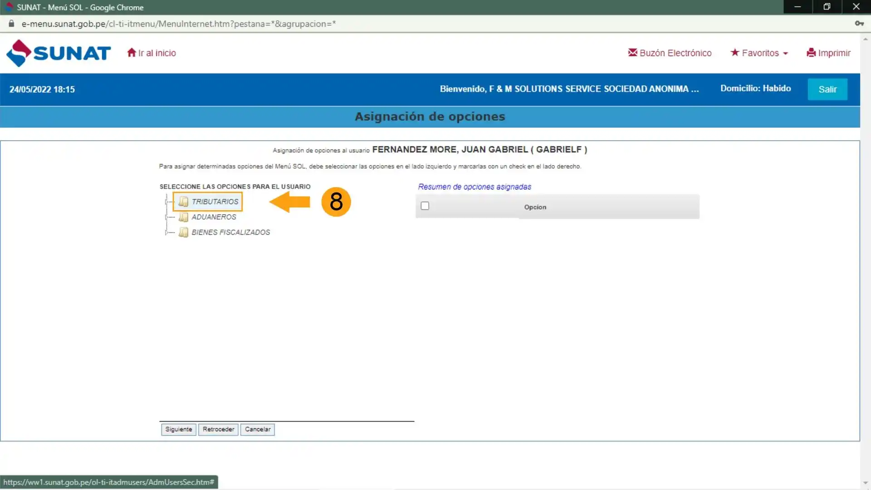The height and width of the screenshot is (490, 871).
Task: Select the TRIBUTARIOS tree item
Action: coord(215,201)
